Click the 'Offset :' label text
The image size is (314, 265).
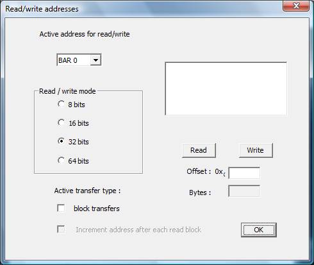199,171
